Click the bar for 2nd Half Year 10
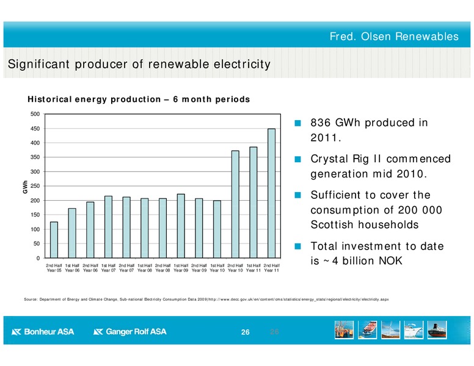The width and height of the screenshot is (474, 366). point(236,204)
